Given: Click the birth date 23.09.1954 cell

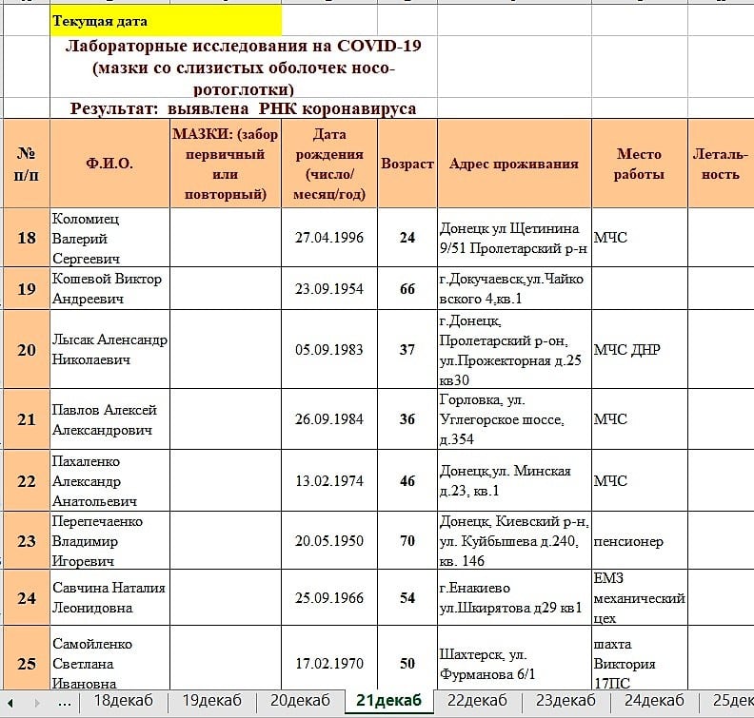Looking at the screenshot, I should click(x=329, y=289).
